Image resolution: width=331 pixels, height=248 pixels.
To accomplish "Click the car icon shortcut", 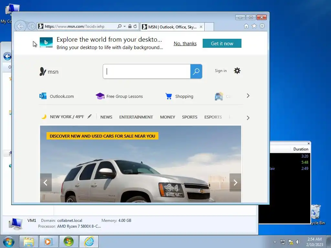I will [x=219, y=96].
